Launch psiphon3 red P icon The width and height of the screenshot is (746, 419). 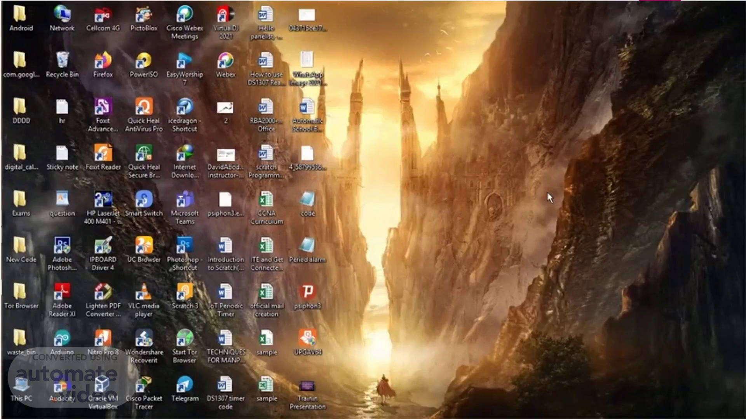[307, 296]
